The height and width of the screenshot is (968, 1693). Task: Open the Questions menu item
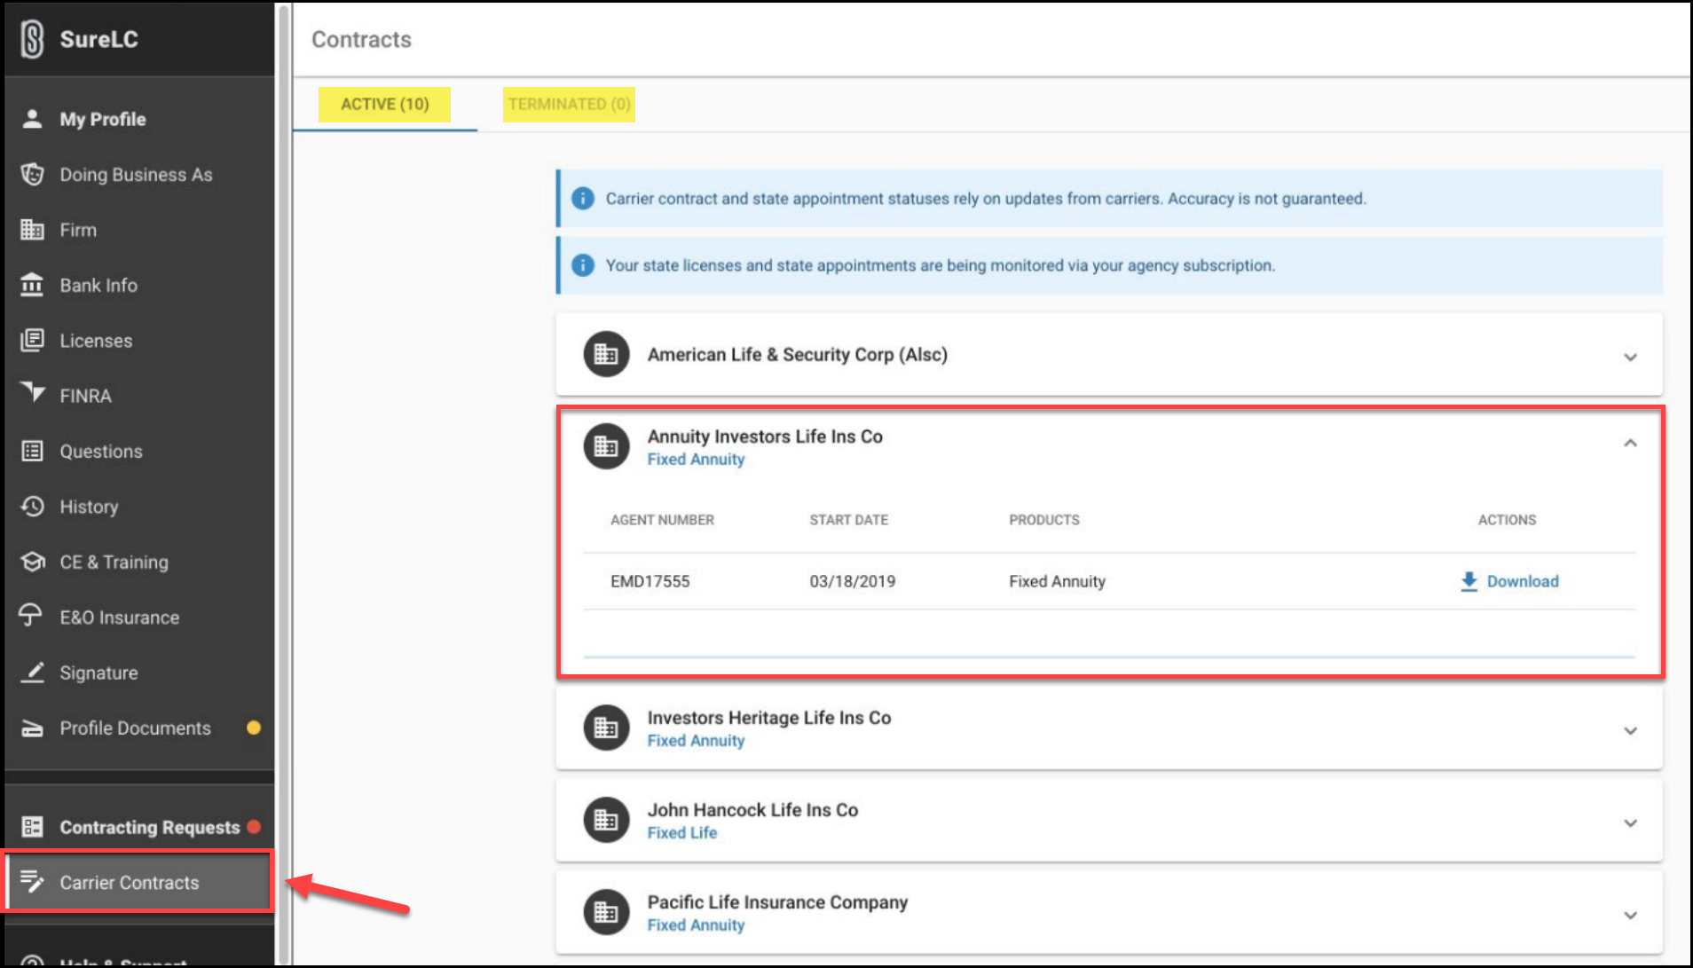point(139,451)
